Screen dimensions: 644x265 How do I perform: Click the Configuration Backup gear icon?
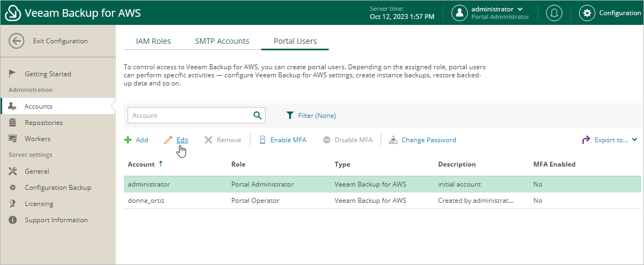tap(12, 187)
